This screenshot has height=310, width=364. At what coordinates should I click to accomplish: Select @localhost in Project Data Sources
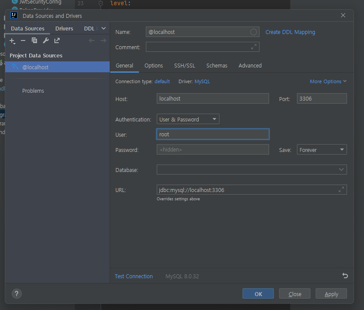[x=57, y=67]
